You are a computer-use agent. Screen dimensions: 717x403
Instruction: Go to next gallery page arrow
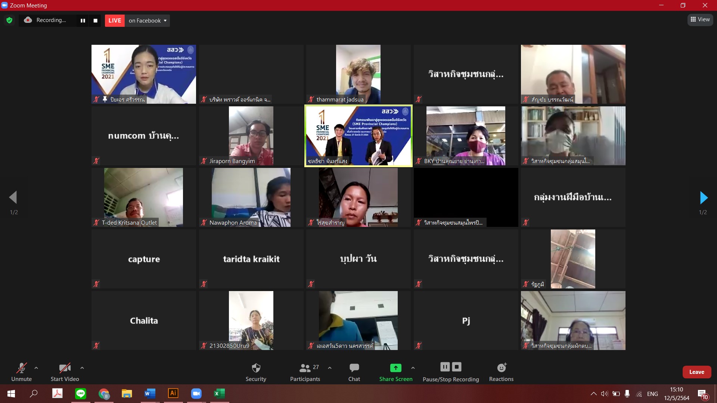tap(703, 198)
